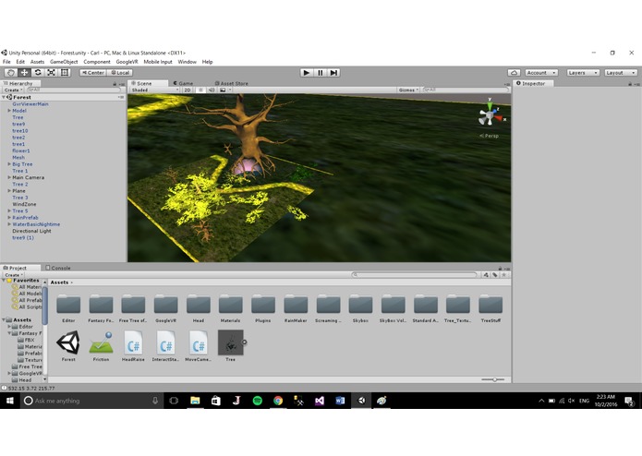Collapse the Forest scene root
The height and width of the screenshot is (456, 642).
[4, 97]
